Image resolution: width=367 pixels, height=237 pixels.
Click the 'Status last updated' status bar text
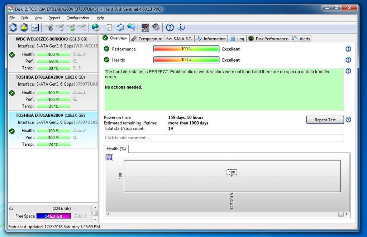[x=54, y=227]
